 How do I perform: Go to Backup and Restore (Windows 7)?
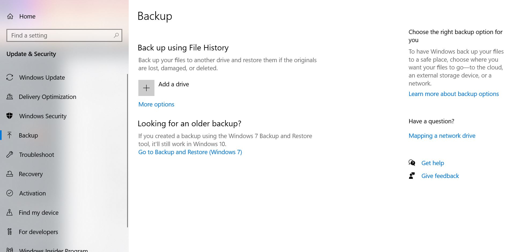(x=190, y=152)
